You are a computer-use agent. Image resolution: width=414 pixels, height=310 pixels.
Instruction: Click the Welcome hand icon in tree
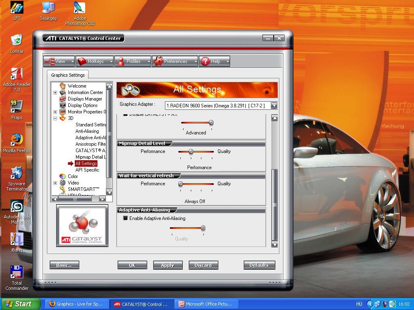[x=63, y=86]
